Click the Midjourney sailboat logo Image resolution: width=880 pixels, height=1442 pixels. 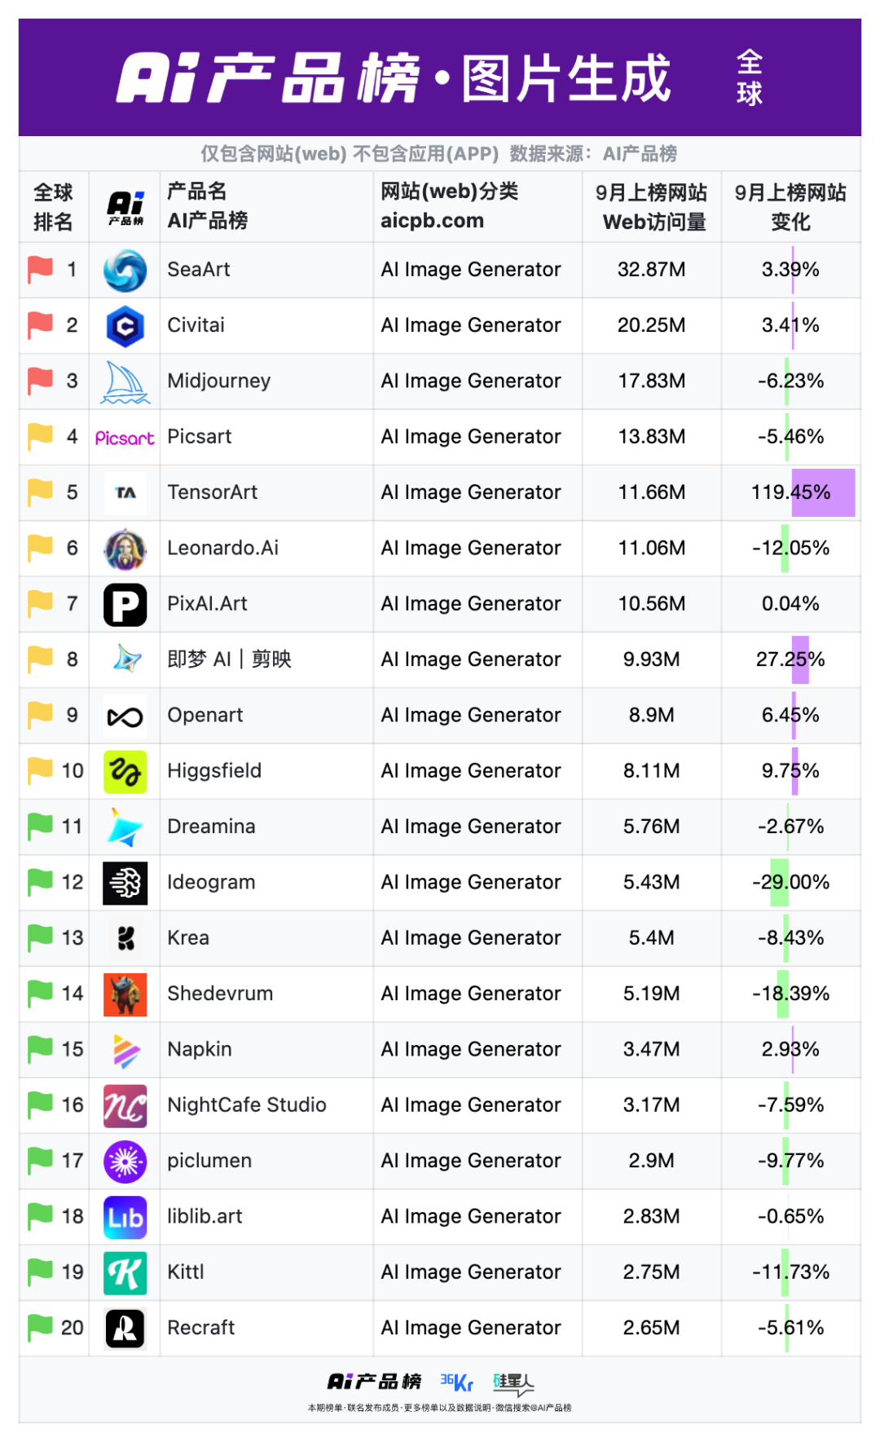click(125, 382)
